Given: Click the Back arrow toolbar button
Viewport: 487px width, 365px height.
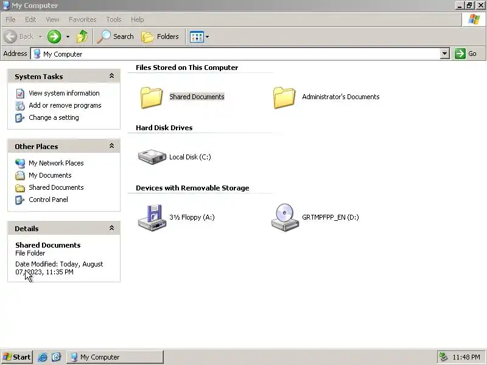Looking at the screenshot, I should pos(19,36).
